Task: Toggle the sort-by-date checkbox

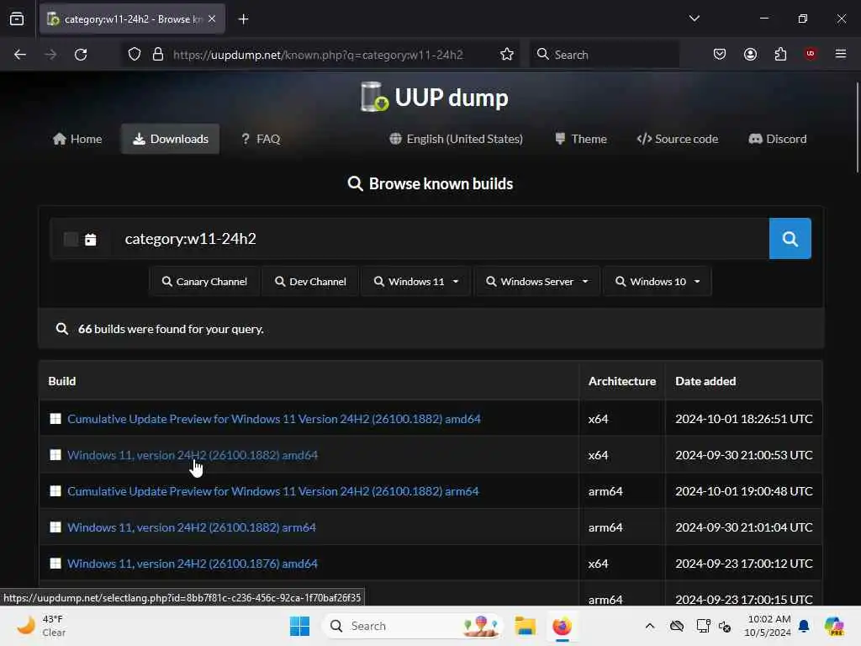Action: (71, 239)
